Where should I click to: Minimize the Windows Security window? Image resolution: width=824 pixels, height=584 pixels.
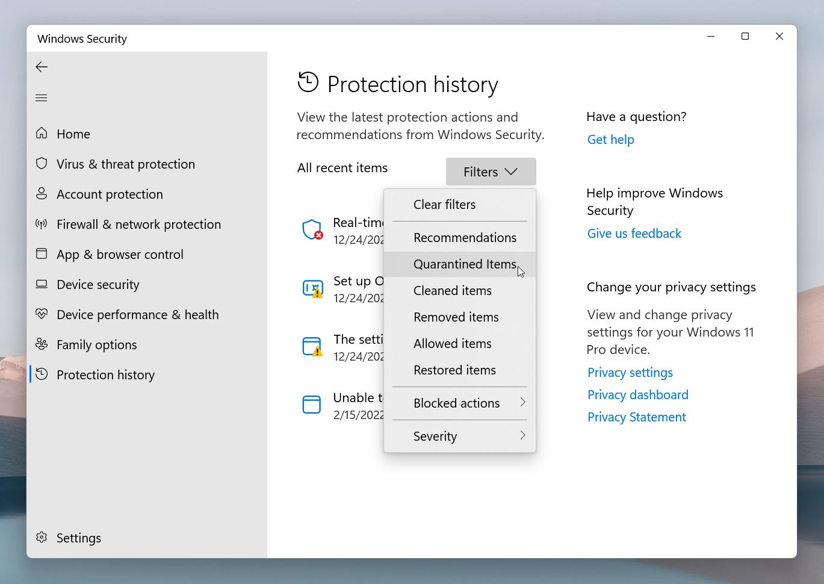click(x=711, y=36)
